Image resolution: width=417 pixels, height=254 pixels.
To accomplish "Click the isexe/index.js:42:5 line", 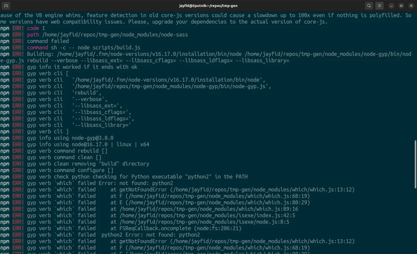I will click(148, 215).
